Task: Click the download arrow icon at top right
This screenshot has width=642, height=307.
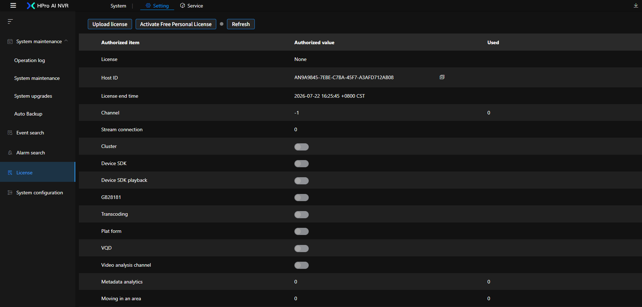Action: [636, 5]
